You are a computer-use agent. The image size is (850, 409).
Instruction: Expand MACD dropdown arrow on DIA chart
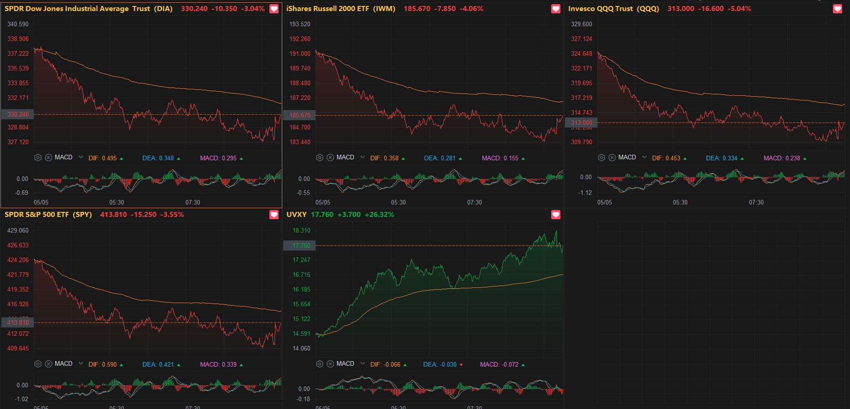point(81,157)
